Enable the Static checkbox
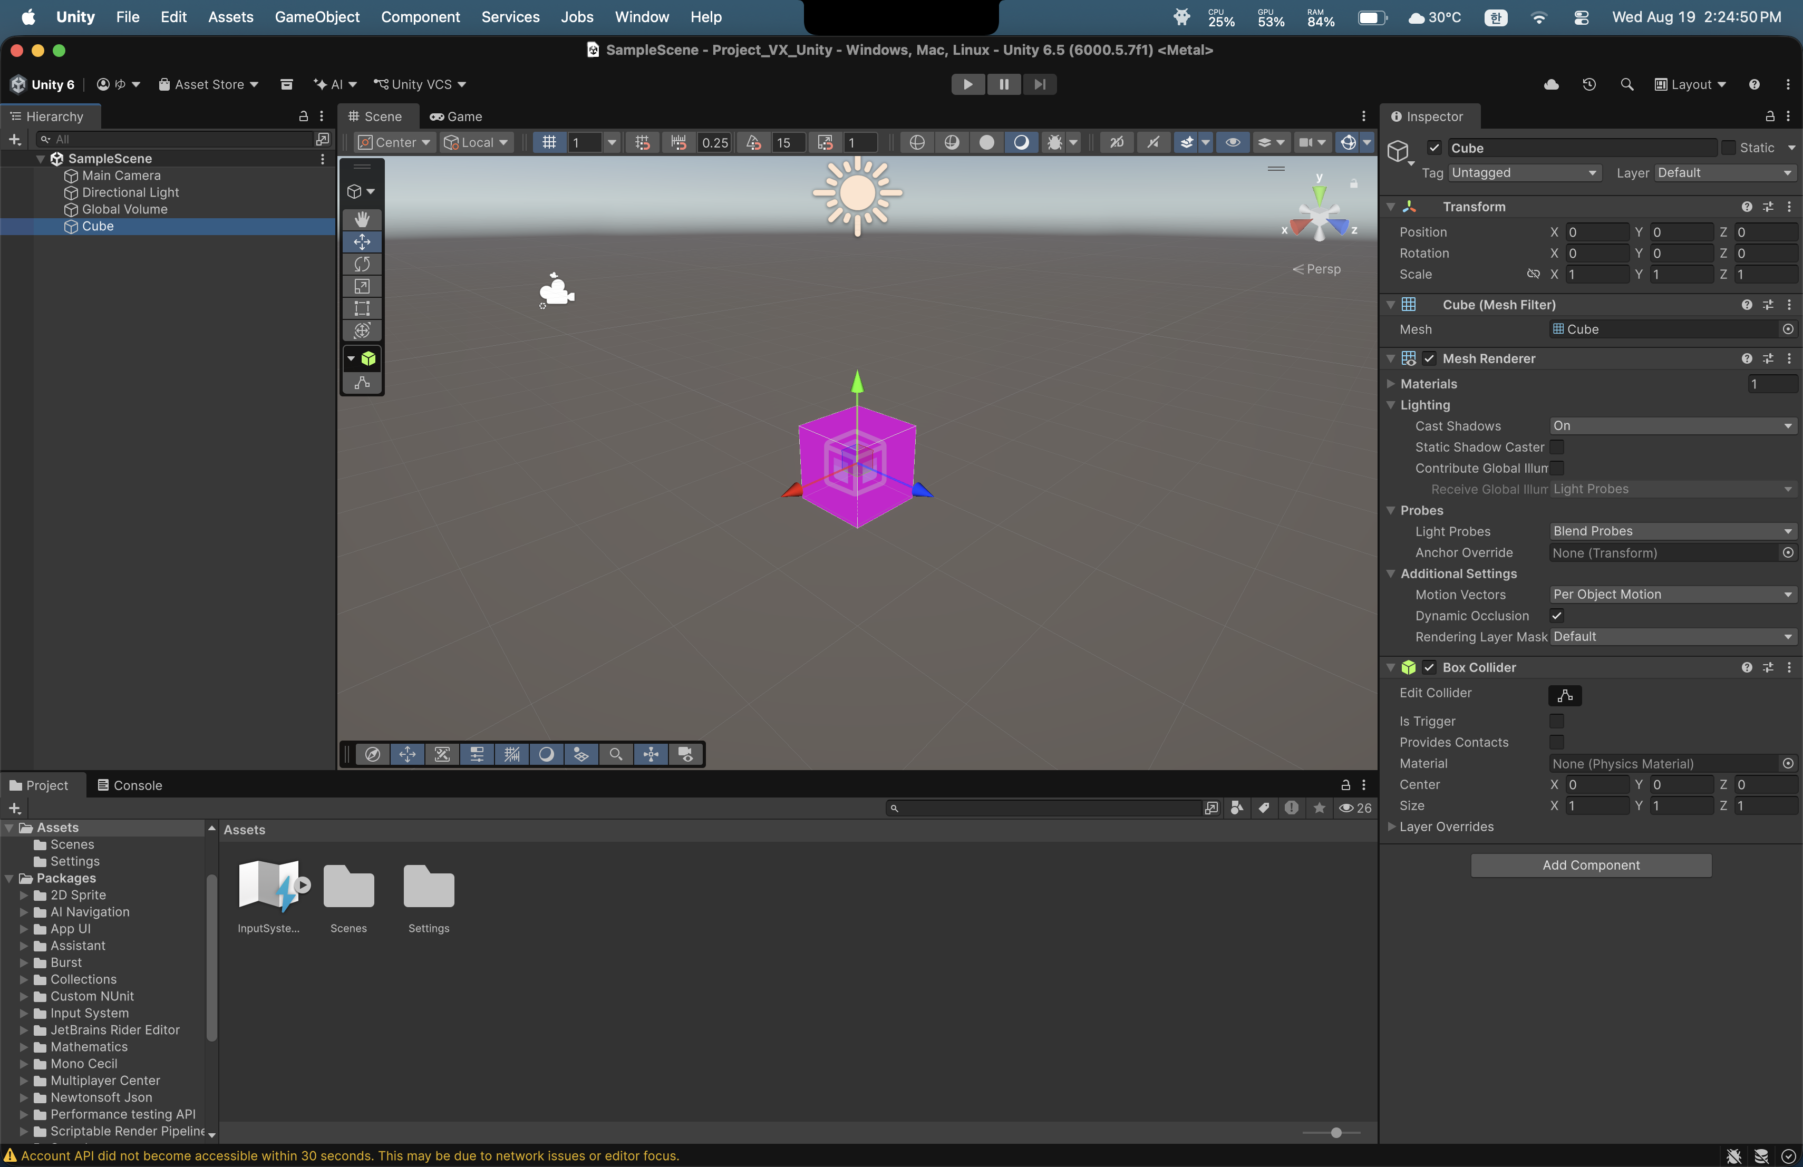Image resolution: width=1803 pixels, height=1167 pixels. click(x=1728, y=148)
